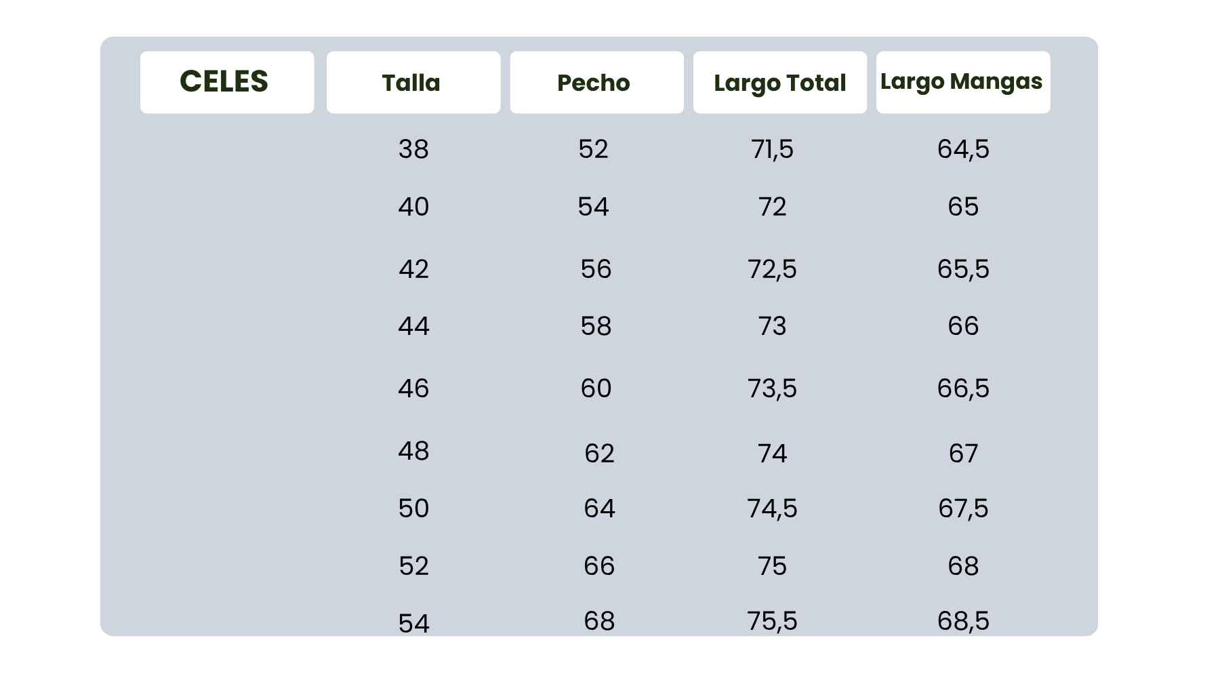Click Largo Total value 71,5

click(x=772, y=149)
